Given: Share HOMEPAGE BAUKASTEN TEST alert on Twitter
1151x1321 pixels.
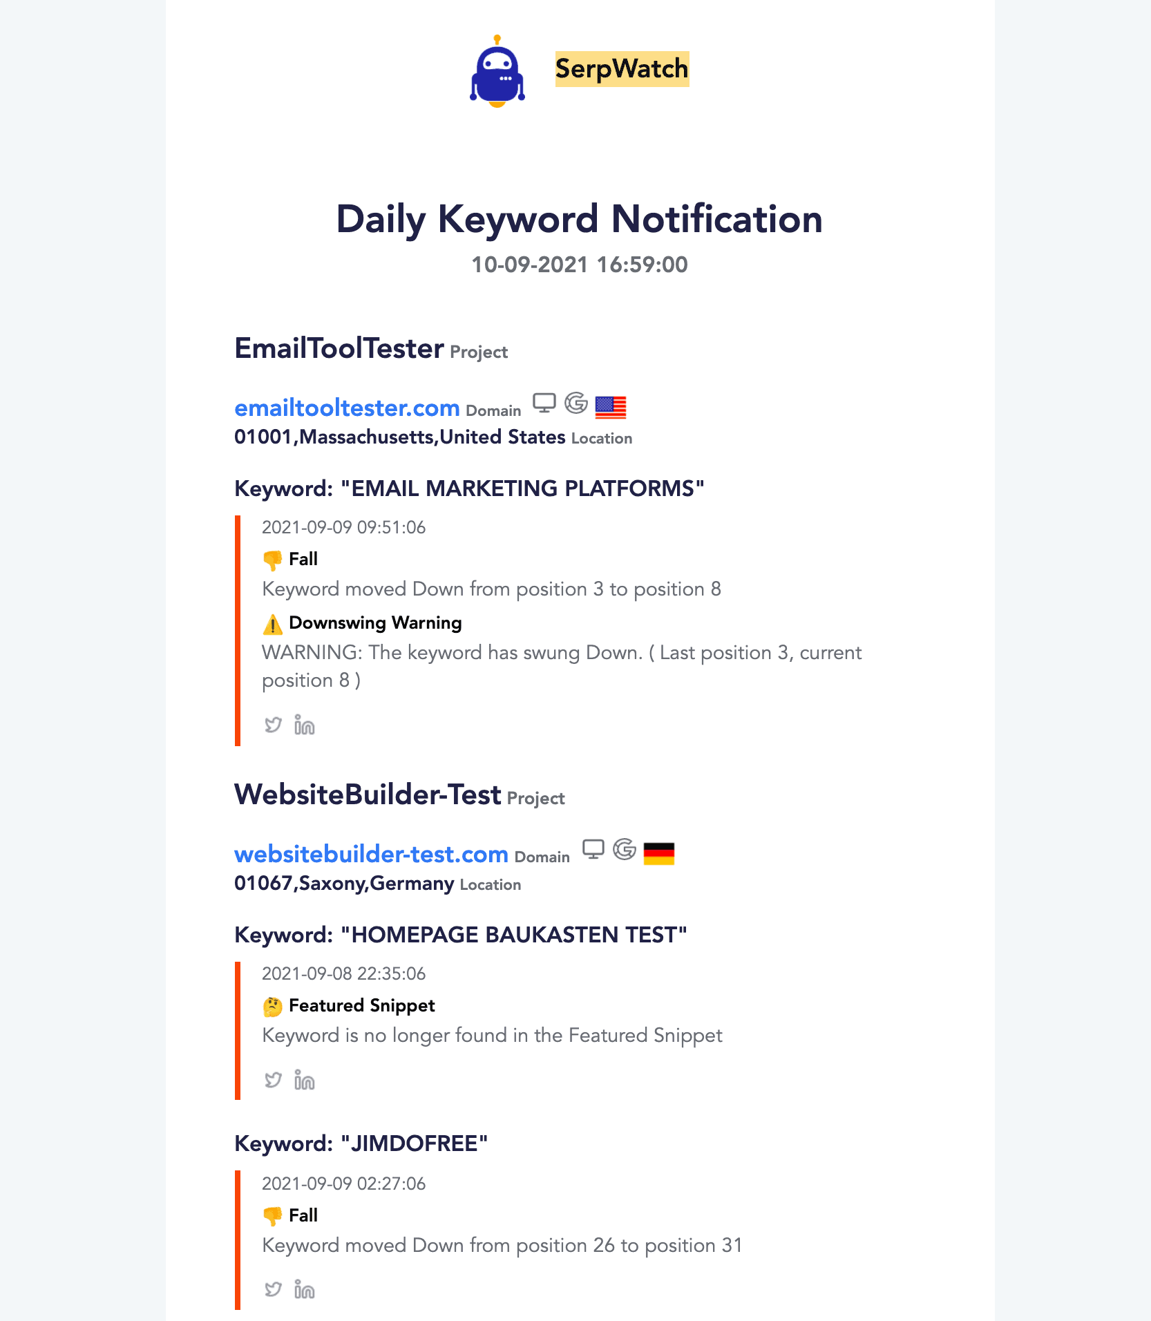Looking at the screenshot, I should click(273, 1080).
